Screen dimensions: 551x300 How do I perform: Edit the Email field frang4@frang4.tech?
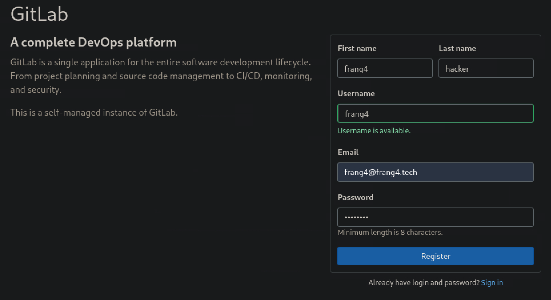(435, 172)
